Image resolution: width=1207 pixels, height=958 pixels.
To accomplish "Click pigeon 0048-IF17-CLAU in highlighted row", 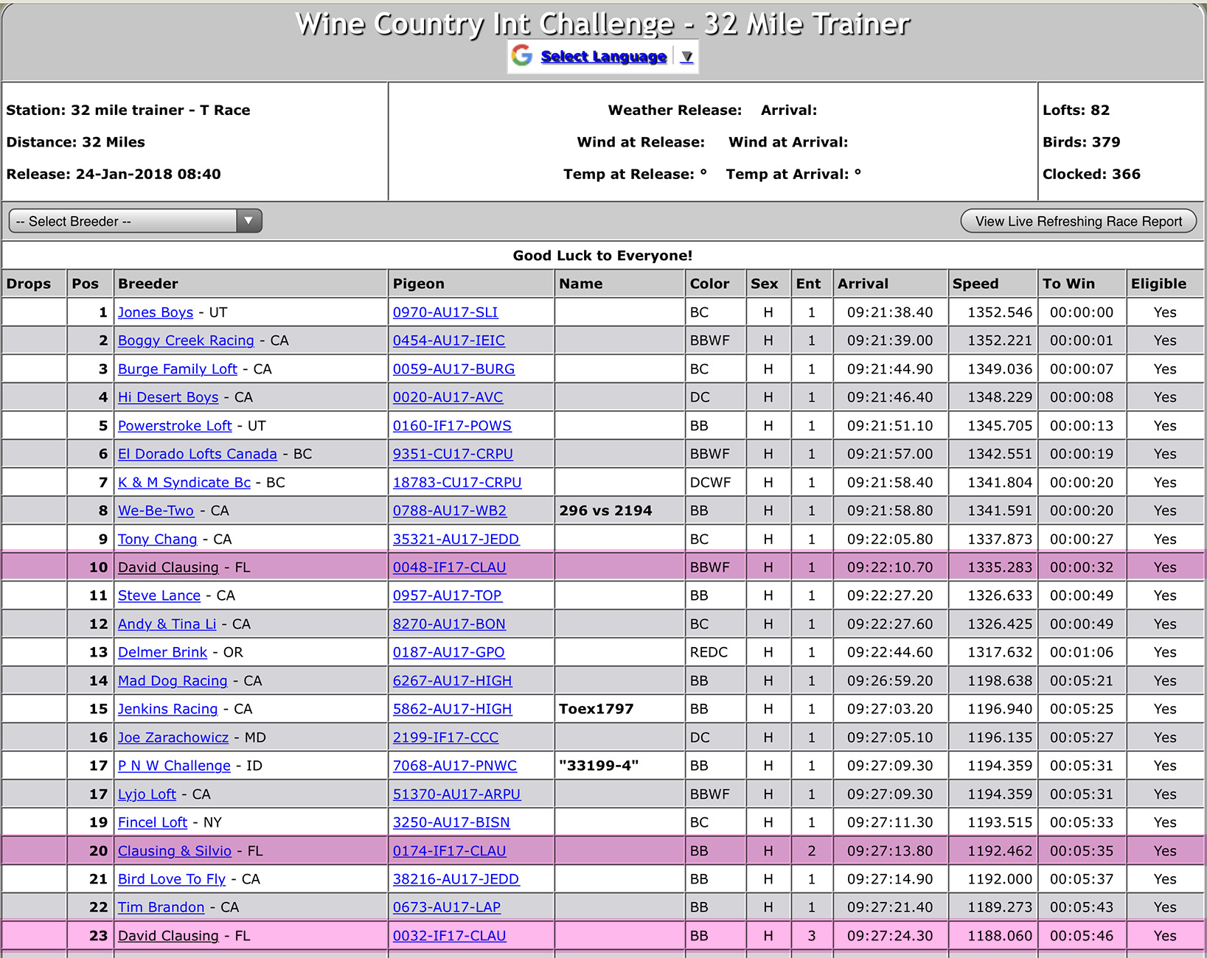I will coord(449,567).
